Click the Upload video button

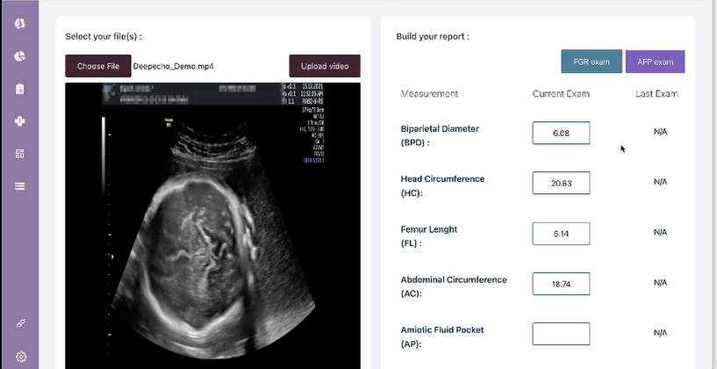tap(325, 66)
